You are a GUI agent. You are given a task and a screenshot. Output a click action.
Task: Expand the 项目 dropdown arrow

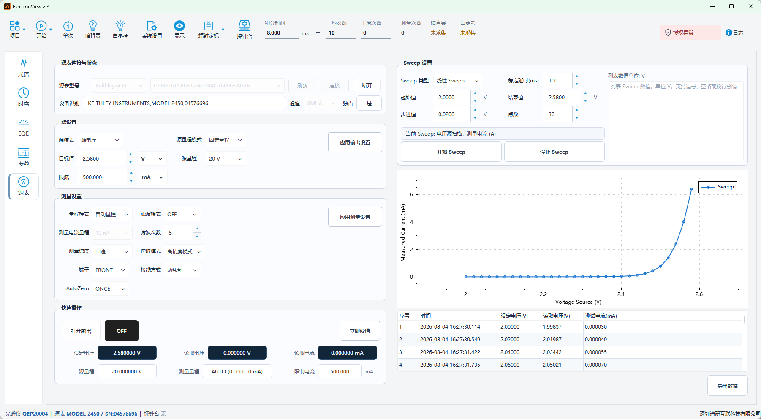coord(24,30)
